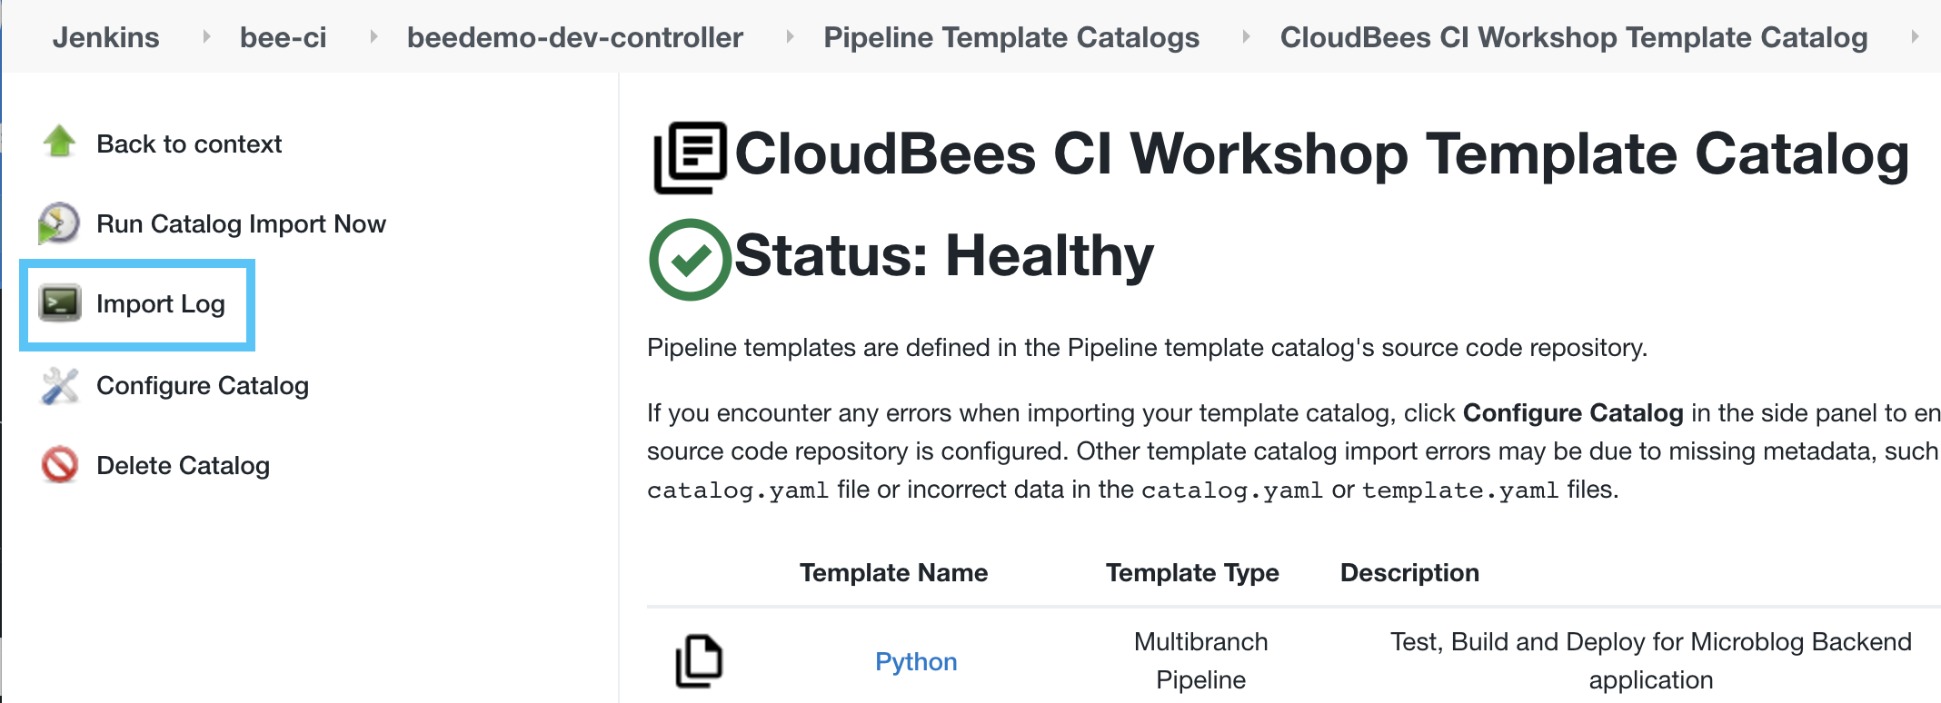Click the Python template row copy icon
Image resolution: width=1941 pixels, height=703 pixels.
coord(699,661)
